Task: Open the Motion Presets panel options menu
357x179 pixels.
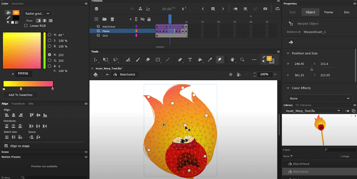Action: [x=86, y=157]
